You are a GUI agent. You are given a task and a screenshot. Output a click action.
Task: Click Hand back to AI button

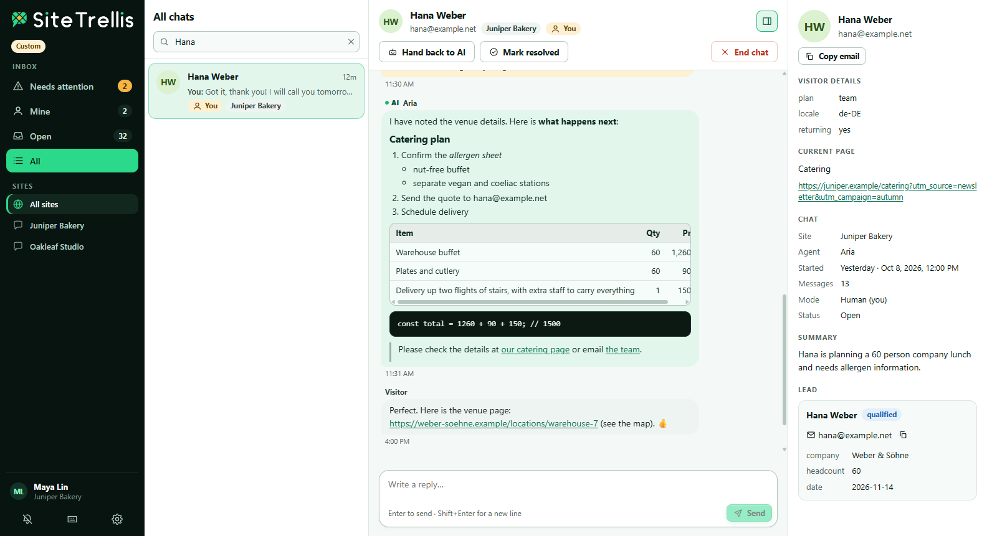click(x=427, y=52)
